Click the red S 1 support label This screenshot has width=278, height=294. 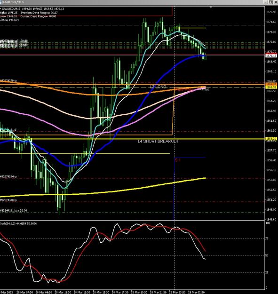click(x=177, y=160)
